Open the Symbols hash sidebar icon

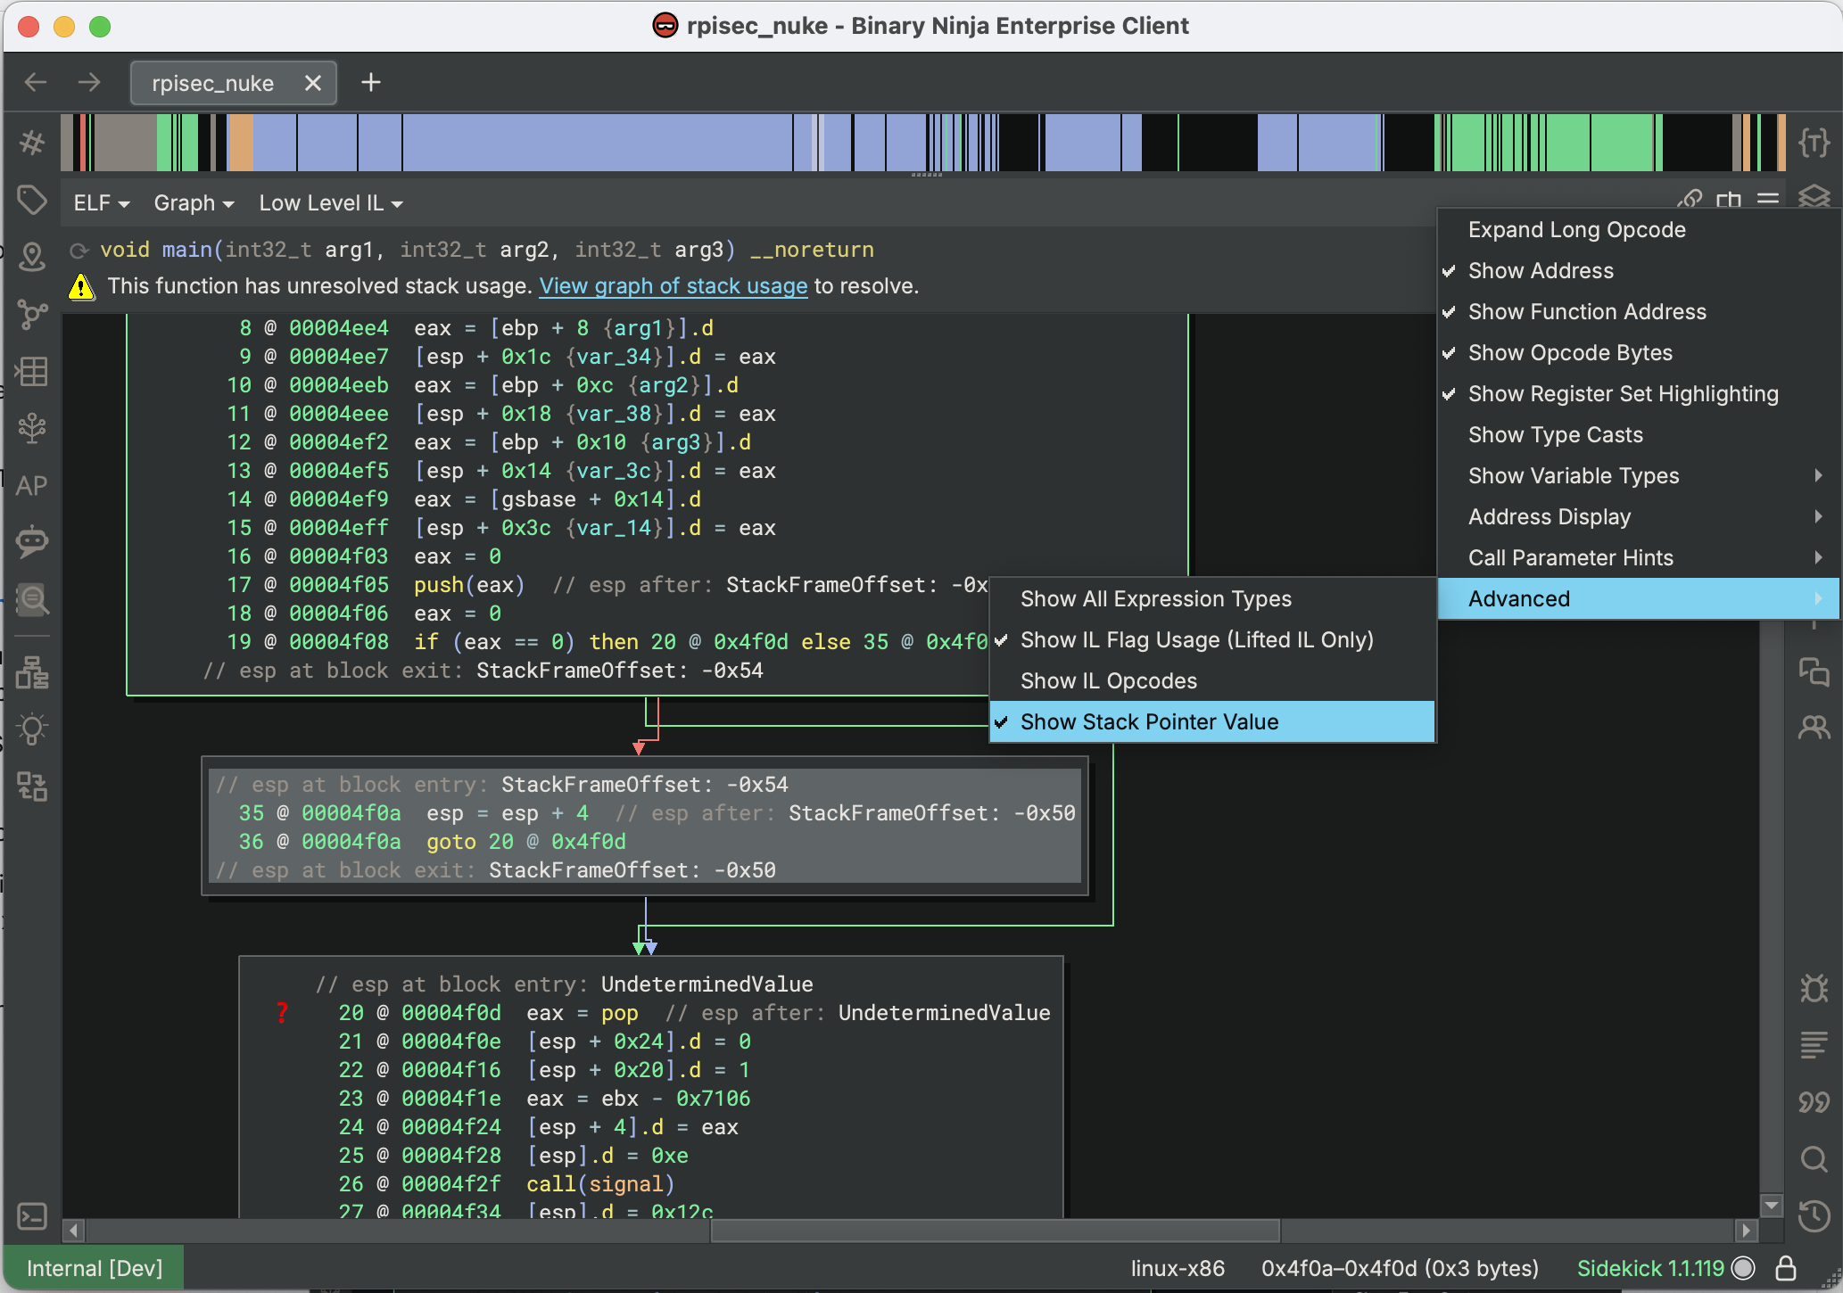32,143
